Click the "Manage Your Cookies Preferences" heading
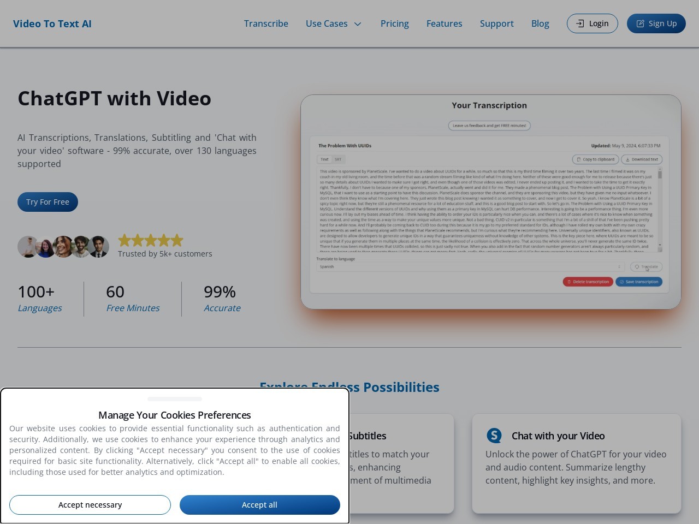699x524 pixels. [175, 415]
